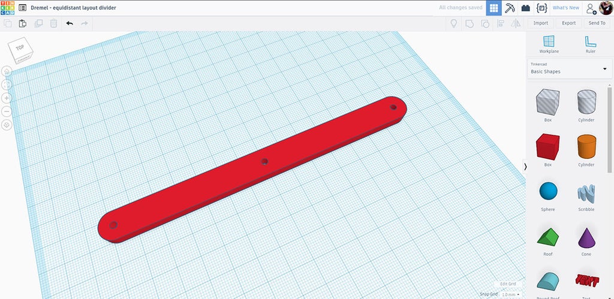Invite collaborators with add-person icon
This screenshot has width=614, height=299.
coord(591,8)
